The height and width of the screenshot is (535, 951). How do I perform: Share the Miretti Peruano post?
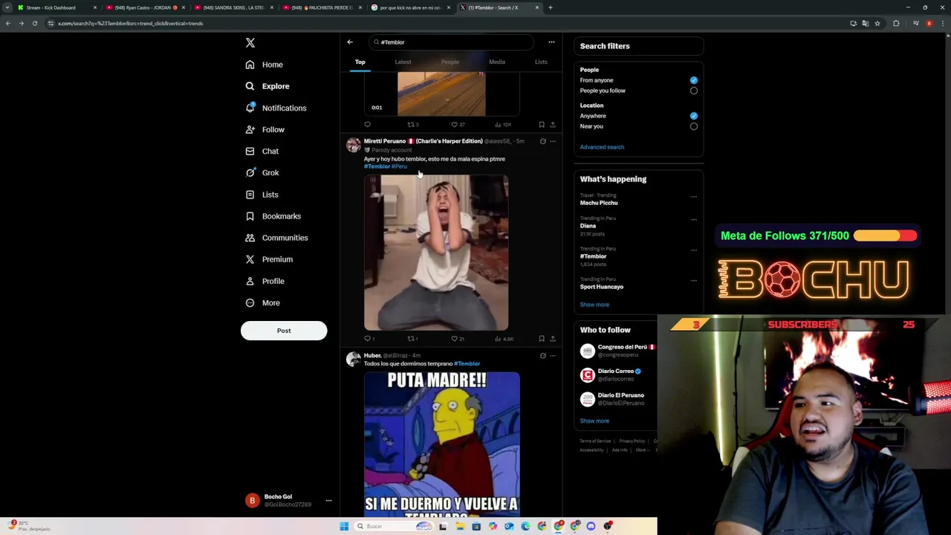pyautogui.click(x=553, y=339)
